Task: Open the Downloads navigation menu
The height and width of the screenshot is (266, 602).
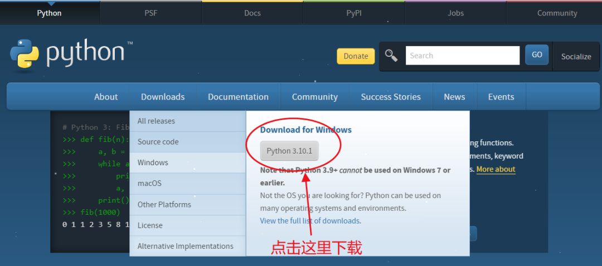Action: click(x=163, y=97)
